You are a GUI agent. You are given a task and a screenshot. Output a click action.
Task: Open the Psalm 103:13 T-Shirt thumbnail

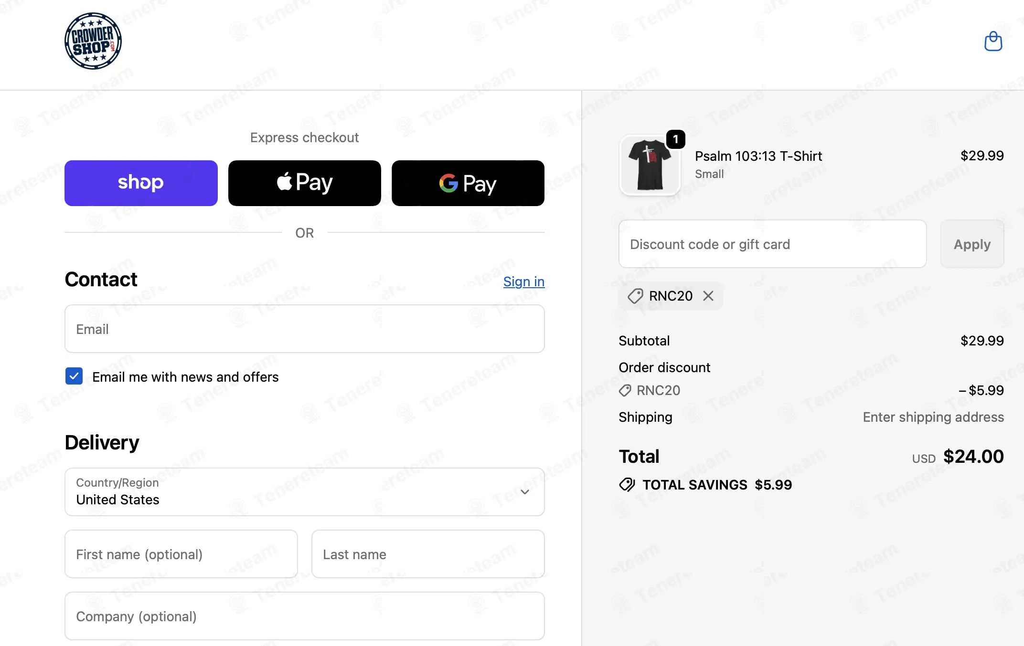[650, 165]
